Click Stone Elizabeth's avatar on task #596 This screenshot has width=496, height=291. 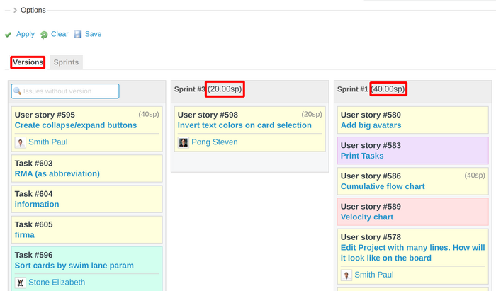[21, 283]
